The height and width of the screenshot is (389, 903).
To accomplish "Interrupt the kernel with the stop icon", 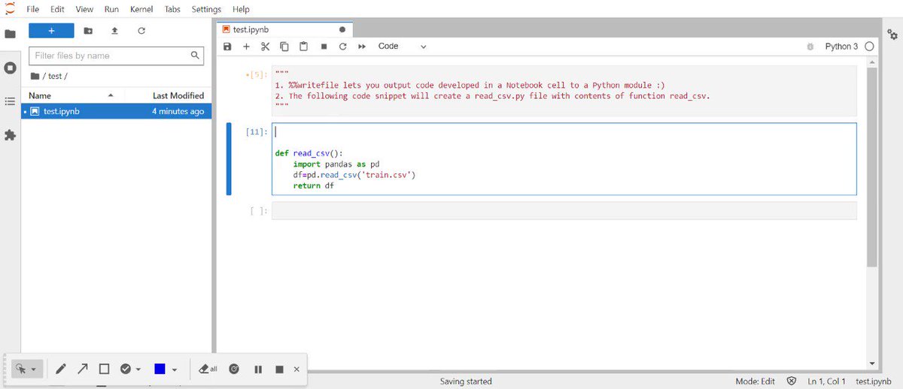I will click(324, 47).
